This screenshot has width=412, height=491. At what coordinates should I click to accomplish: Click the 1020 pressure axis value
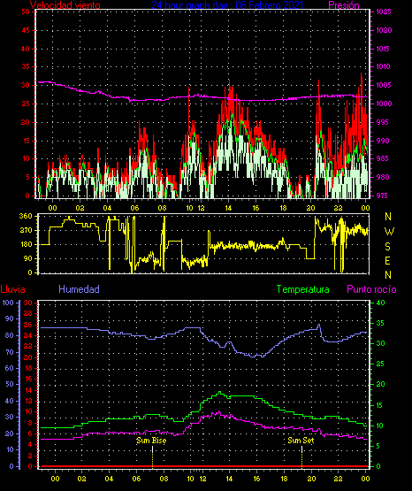(384, 30)
